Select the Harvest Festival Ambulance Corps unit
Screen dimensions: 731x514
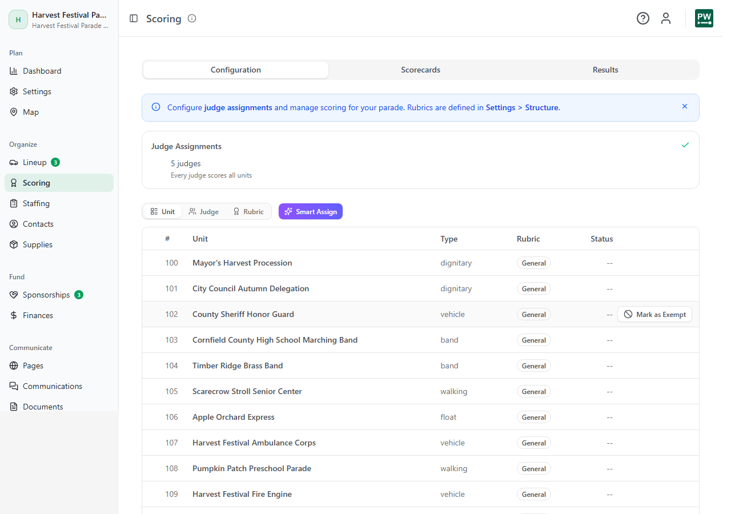254,443
